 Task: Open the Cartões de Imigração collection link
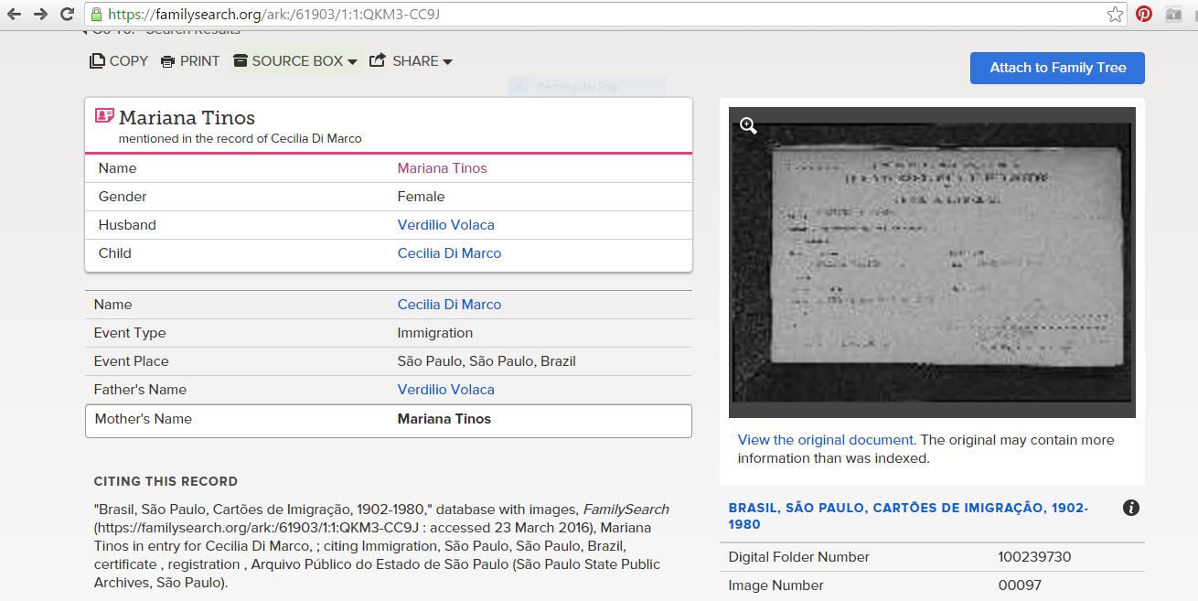907,516
